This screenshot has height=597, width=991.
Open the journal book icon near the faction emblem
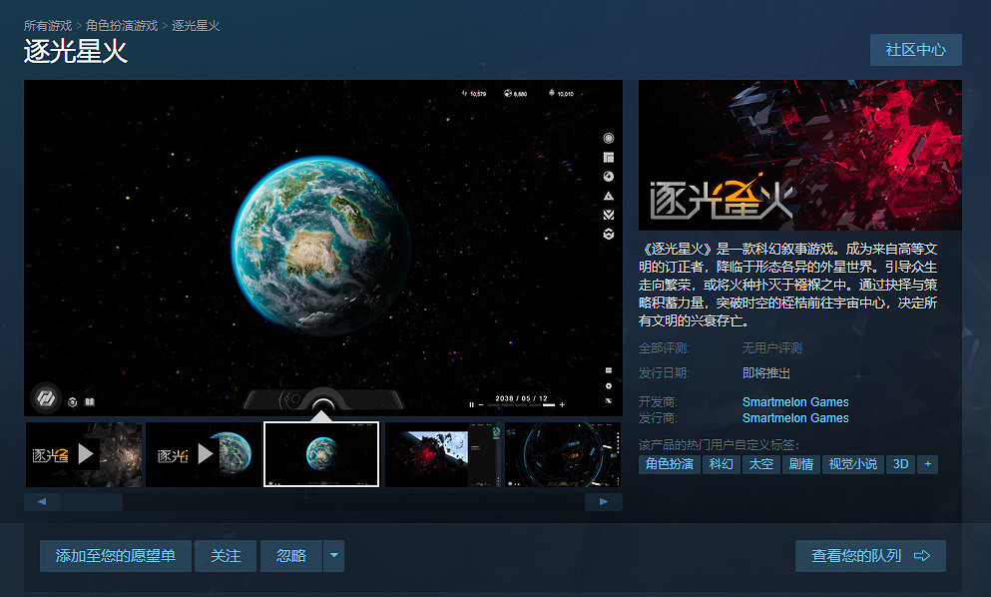point(90,401)
